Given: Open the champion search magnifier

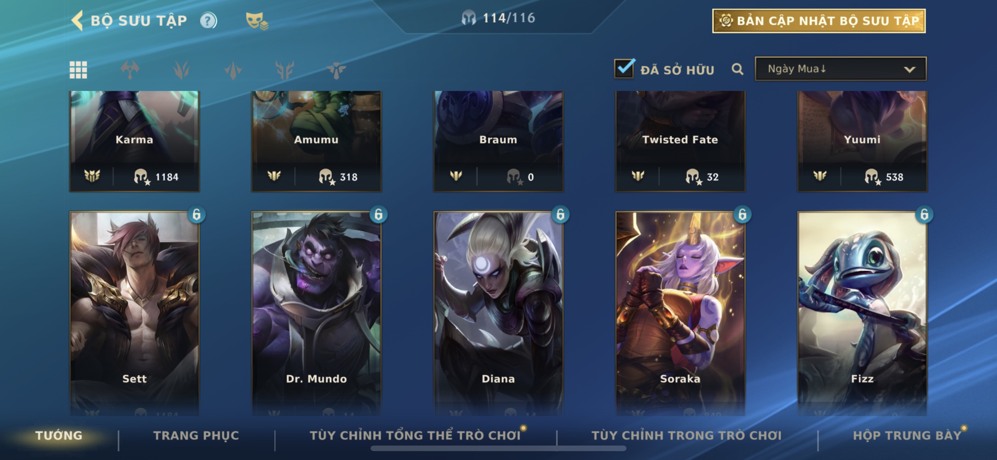Looking at the screenshot, I should pos(737,69).
